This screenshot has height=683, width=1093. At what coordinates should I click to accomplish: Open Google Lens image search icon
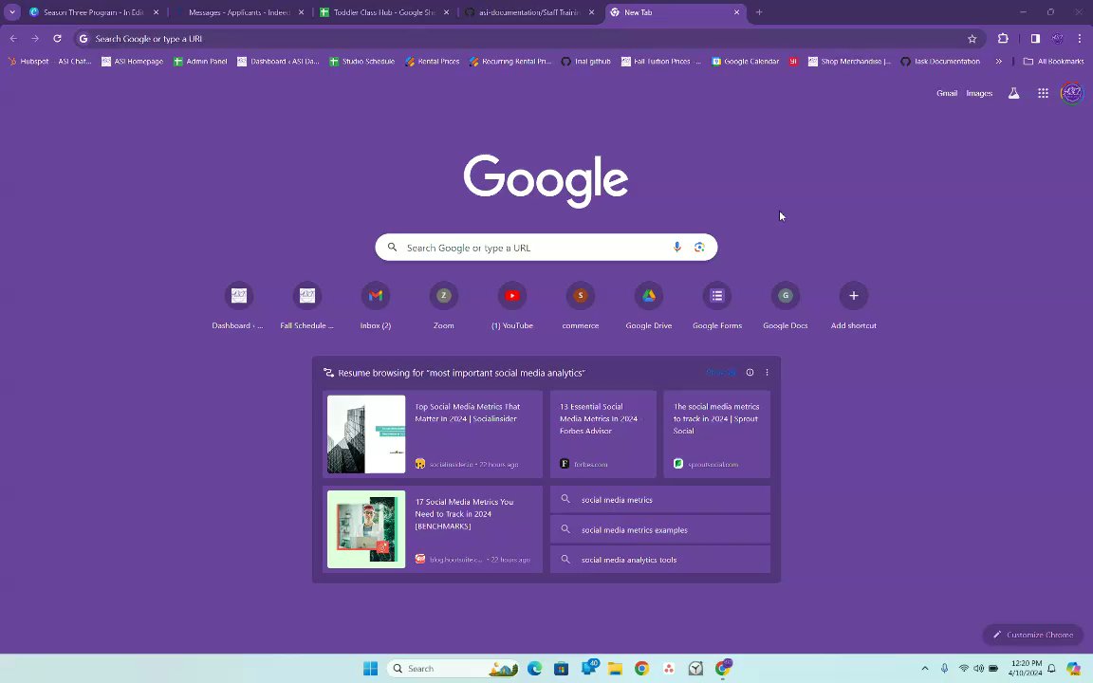[699, 248]
